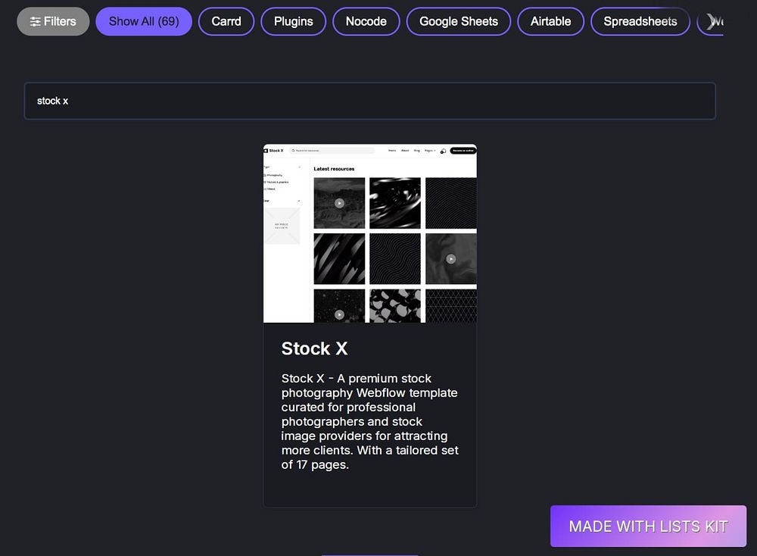Open the Stock X card title
The width and height of the screenshot is (757, 556).
tap(314, 348)
